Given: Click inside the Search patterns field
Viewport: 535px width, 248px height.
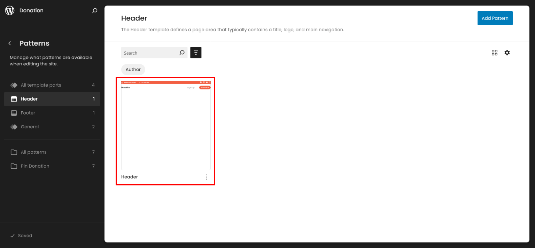Looking at the screenshot, I should pos(150,53).
